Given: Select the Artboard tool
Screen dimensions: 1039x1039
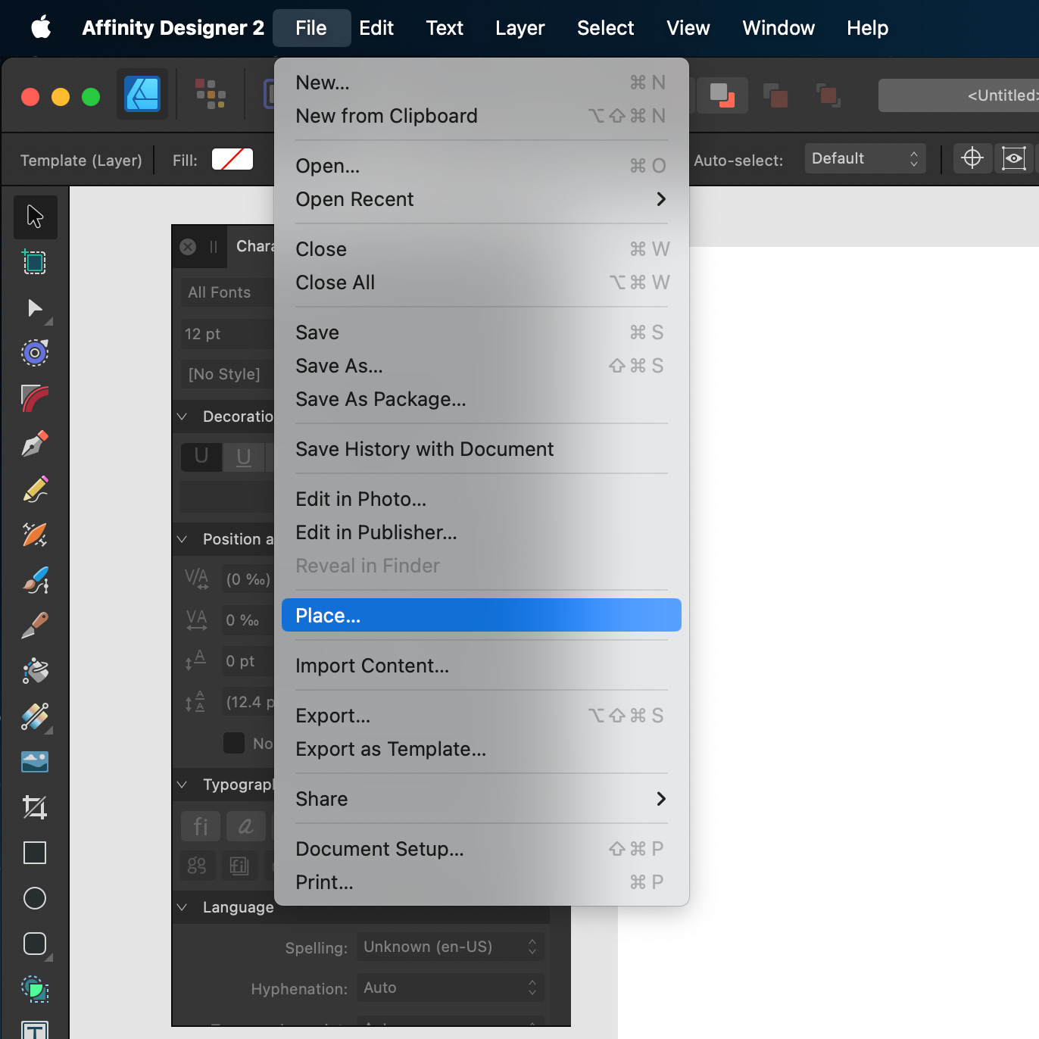Looking at the screenshot, I should tap(35, 262).
